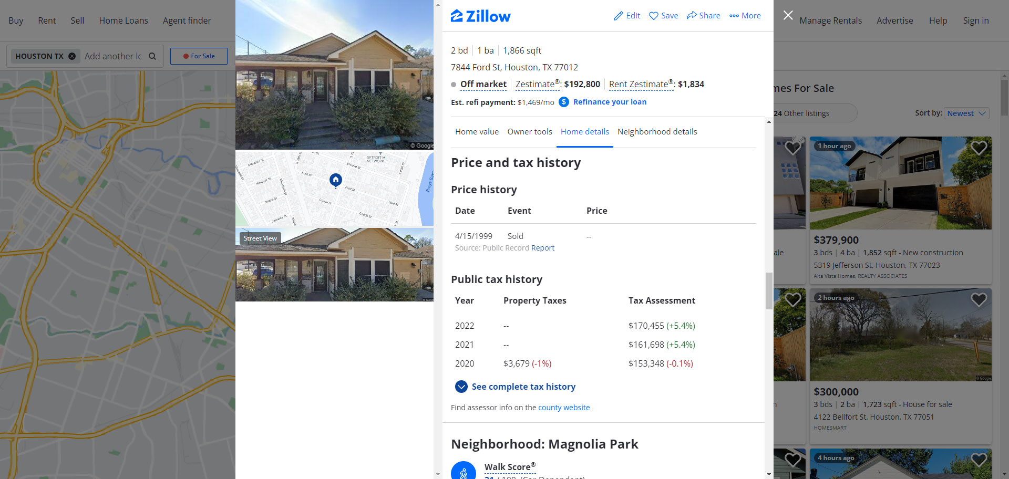Click the Refinance your loan link
1009x479 pixels.
coord(610,102)
